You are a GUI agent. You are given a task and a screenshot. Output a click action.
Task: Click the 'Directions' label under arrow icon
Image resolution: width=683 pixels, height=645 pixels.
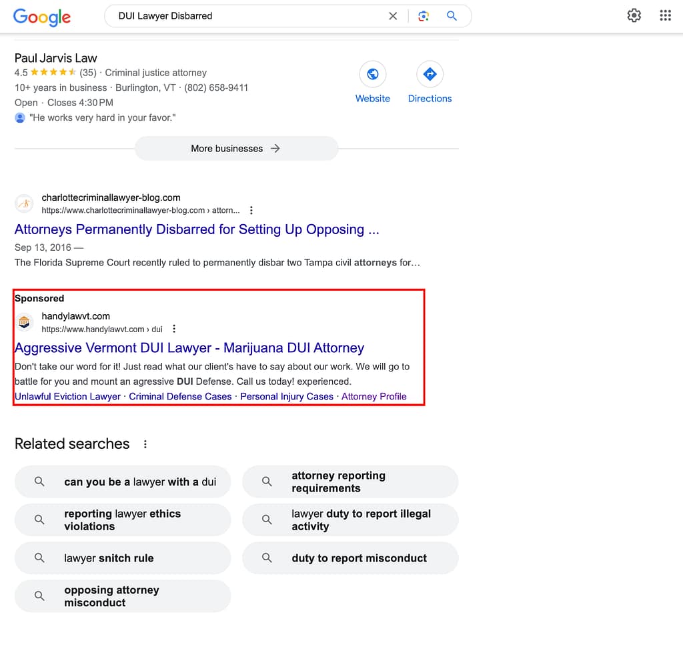pos(430,99)
